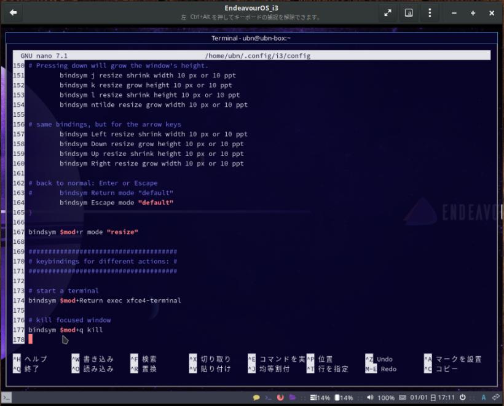Click the ^W 書き込み write-out shortcut
This screenshot has height=406, width=504.
(93, 359)
